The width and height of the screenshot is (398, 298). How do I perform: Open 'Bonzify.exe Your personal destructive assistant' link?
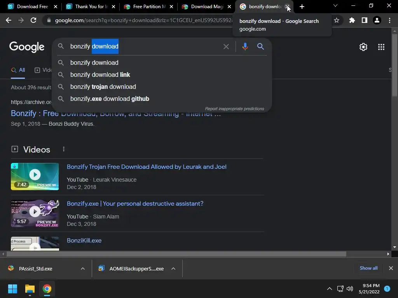135,203
